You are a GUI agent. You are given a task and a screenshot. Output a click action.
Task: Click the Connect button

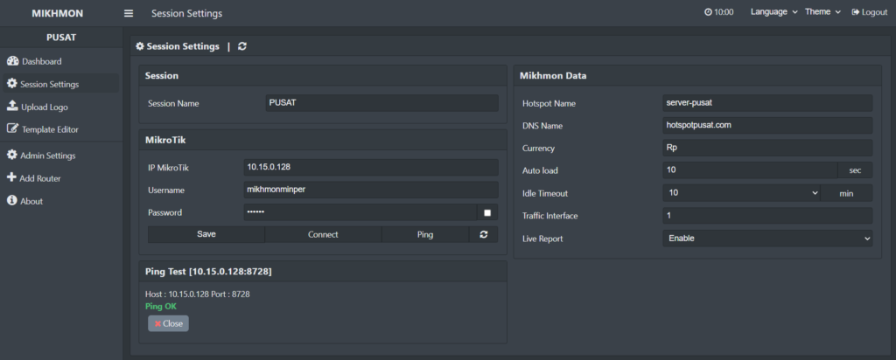(323, 234)
